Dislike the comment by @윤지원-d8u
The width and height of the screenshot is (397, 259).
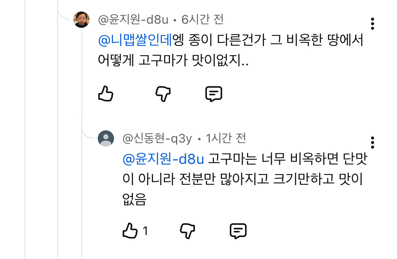tap(163, 94)
